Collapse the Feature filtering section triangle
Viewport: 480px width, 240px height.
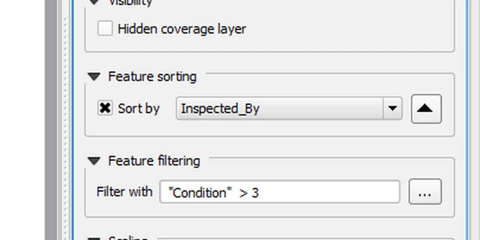pyautogui.click(x=94, y=161)
